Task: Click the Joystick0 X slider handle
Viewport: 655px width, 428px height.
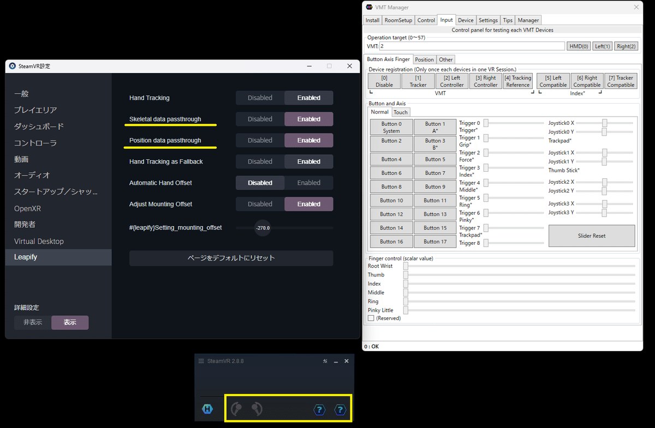Action: [605, 123]
